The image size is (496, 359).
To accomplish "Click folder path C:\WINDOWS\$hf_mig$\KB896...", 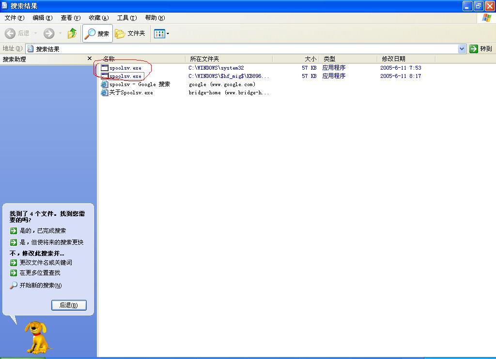I will tap(229, 76).
